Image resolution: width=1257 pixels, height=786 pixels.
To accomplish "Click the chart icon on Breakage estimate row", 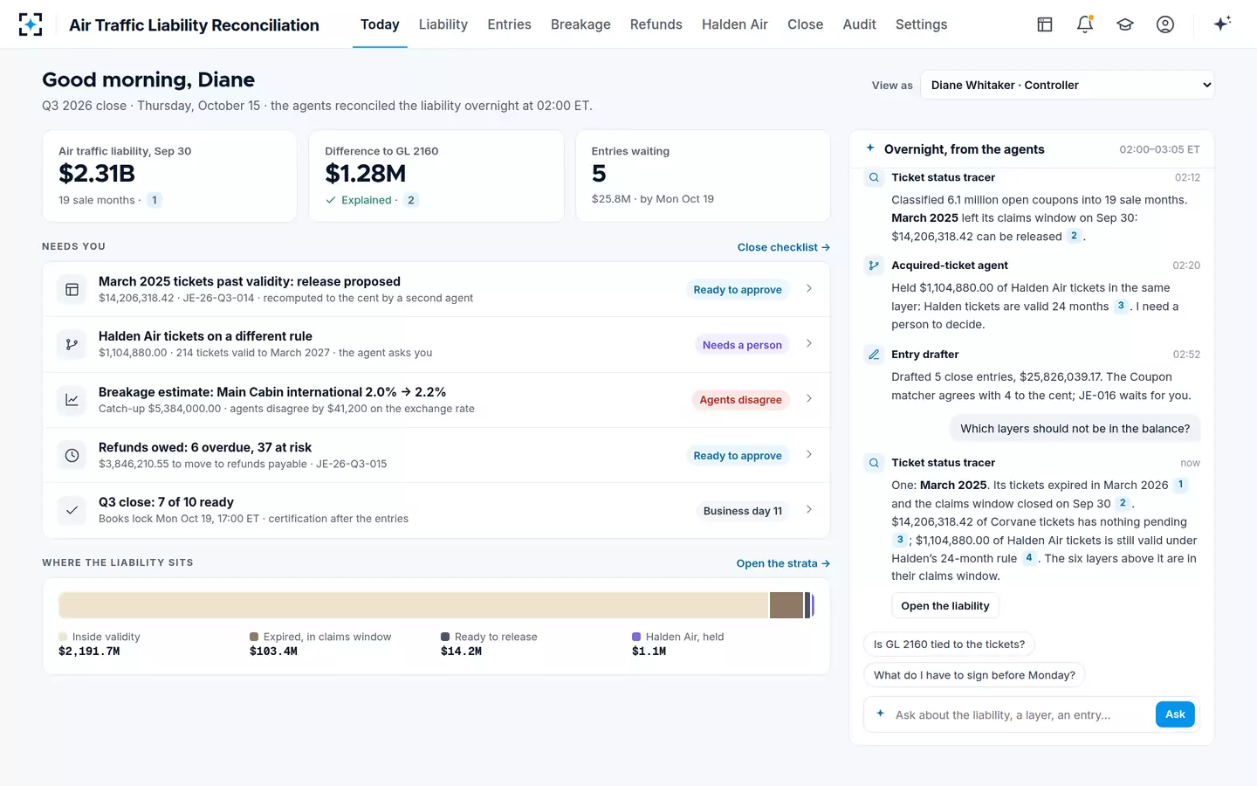I will point(72,400).
